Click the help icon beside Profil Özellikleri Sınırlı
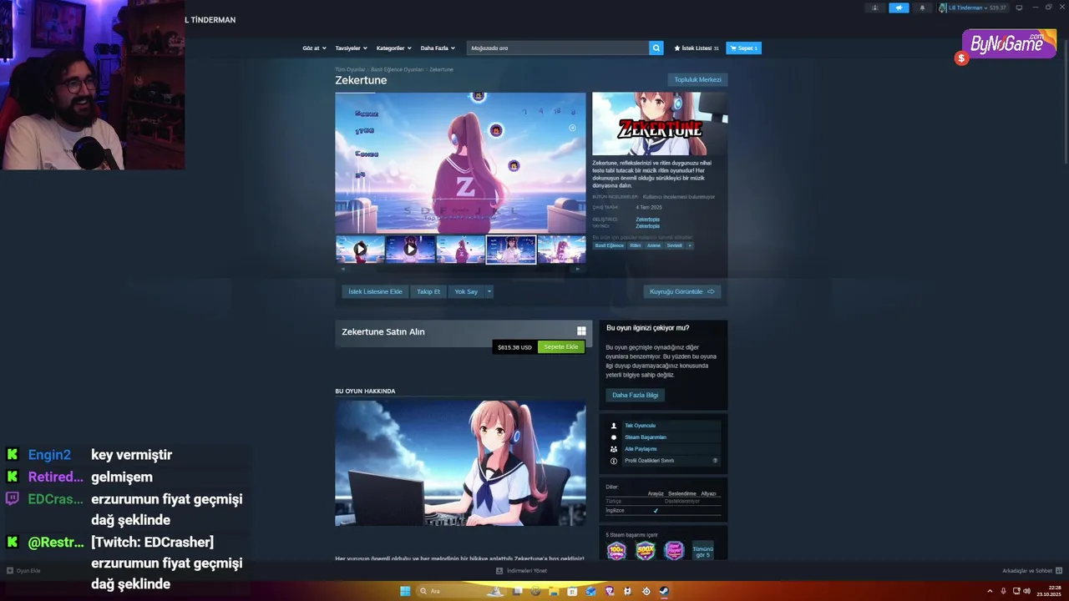The width and height of the screenshot is (1069, 601). click(x=715, y=461)
